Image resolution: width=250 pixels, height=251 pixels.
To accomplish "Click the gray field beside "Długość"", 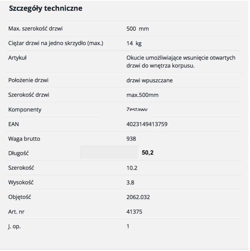I will click(x=109, y=153).
